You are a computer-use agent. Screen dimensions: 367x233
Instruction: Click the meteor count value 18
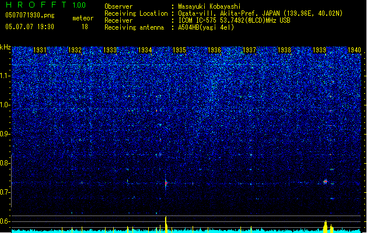click(85, 27)
